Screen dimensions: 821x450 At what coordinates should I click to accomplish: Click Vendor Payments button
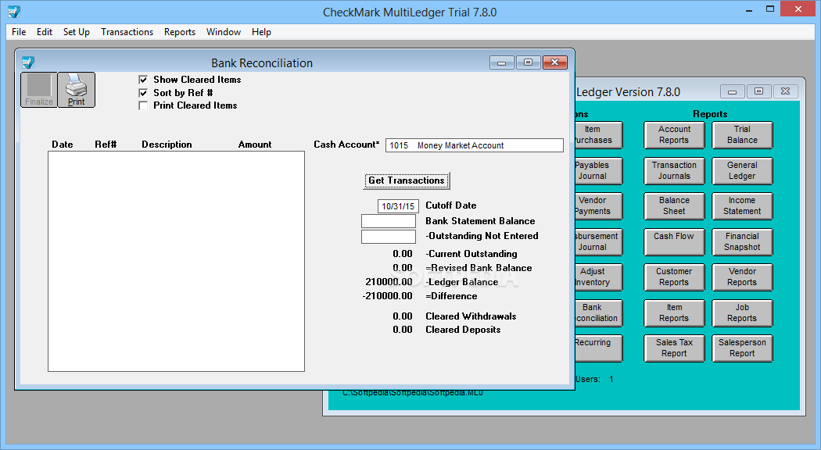(x=598, y=206)
